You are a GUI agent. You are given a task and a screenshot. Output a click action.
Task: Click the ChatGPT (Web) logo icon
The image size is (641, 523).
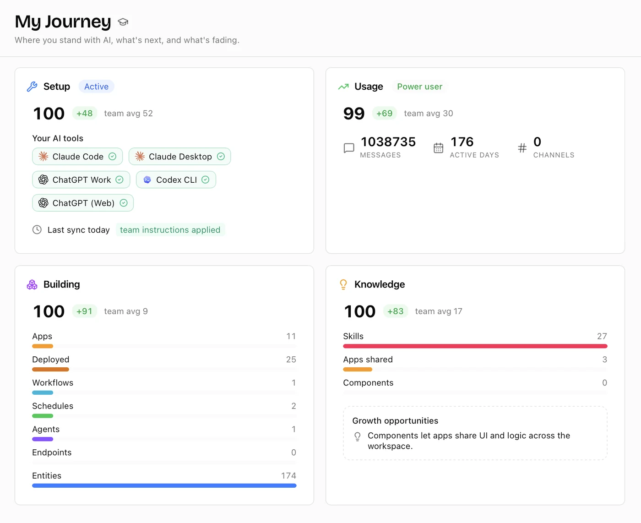click(43, 203)
